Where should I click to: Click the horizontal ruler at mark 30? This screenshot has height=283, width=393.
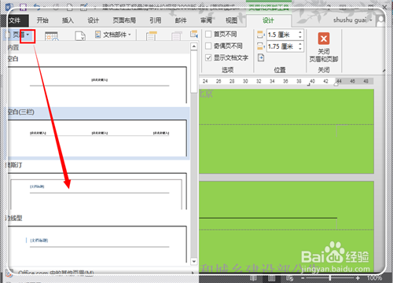[x=245, y=81]
